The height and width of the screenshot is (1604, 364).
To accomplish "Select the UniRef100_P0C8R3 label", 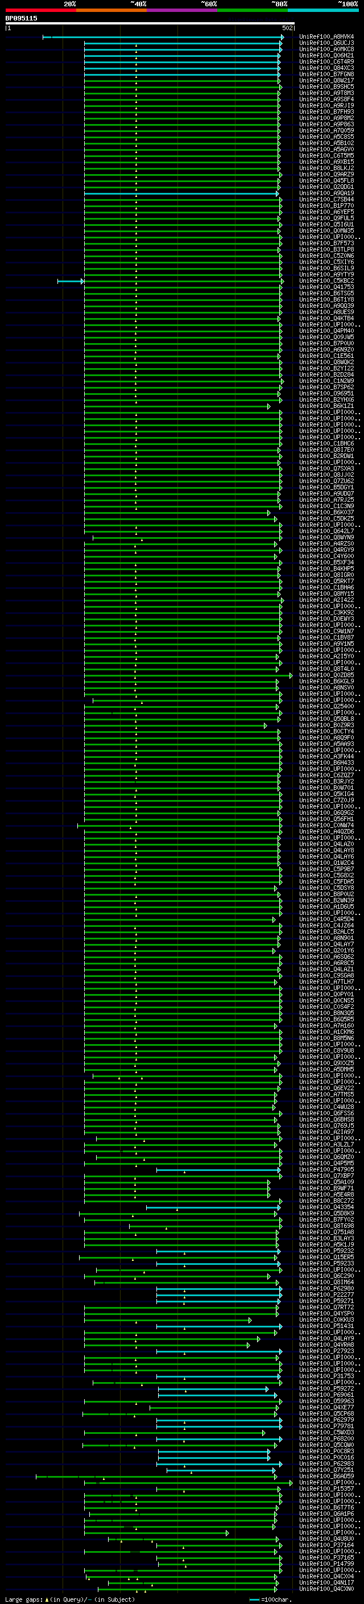I will [x=326, y=1451].
